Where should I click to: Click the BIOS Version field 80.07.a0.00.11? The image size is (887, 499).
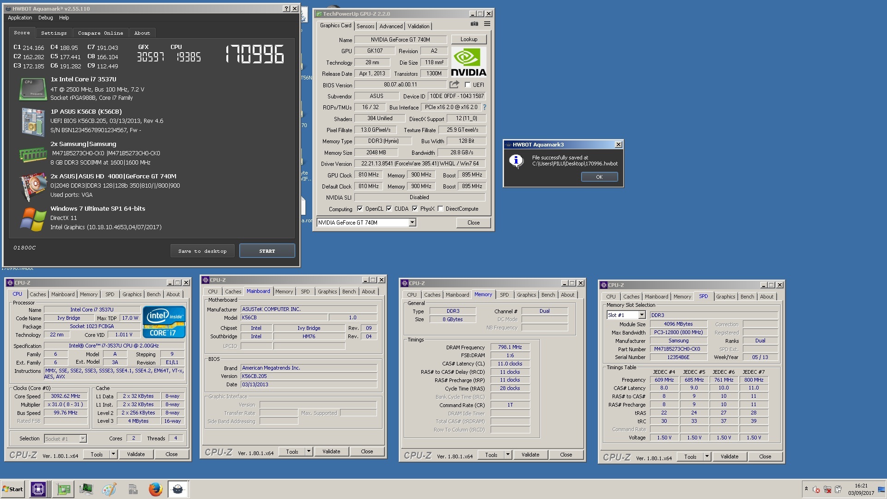(x=400, y=85)
